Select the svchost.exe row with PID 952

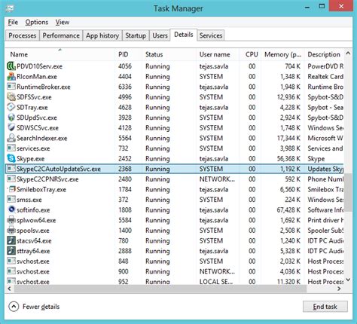175,281
